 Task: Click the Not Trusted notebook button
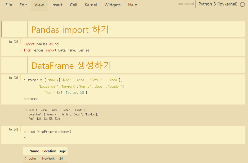[x=186, y=4]
